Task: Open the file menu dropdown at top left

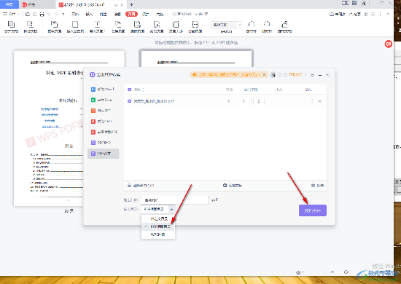Action: point(12,14)
